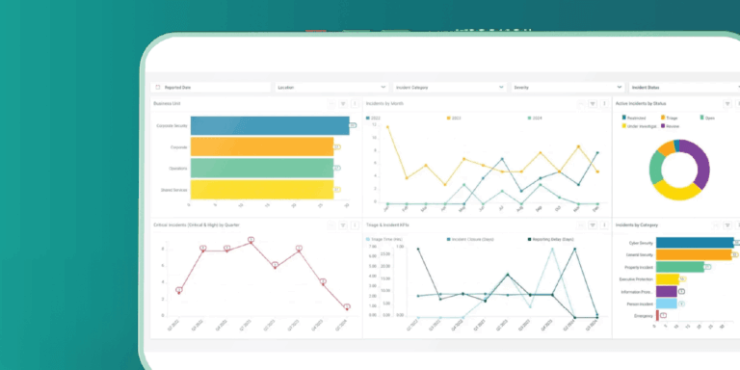Click the Executive Protection category label
This screenshot has height=370, width=740.
click(637, 279)
